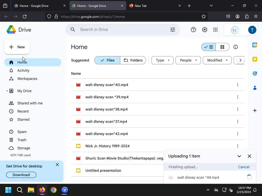Open Workspaces in sidebar

pyautogui.click(x=33, y=79)
